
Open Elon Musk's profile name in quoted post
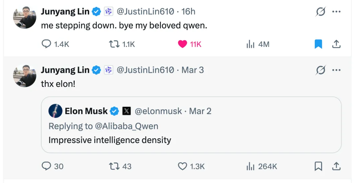click(86, 111)
